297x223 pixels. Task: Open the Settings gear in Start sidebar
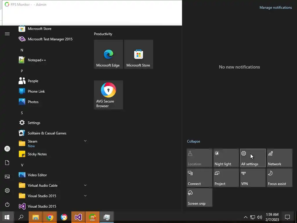tap(7, 190)
